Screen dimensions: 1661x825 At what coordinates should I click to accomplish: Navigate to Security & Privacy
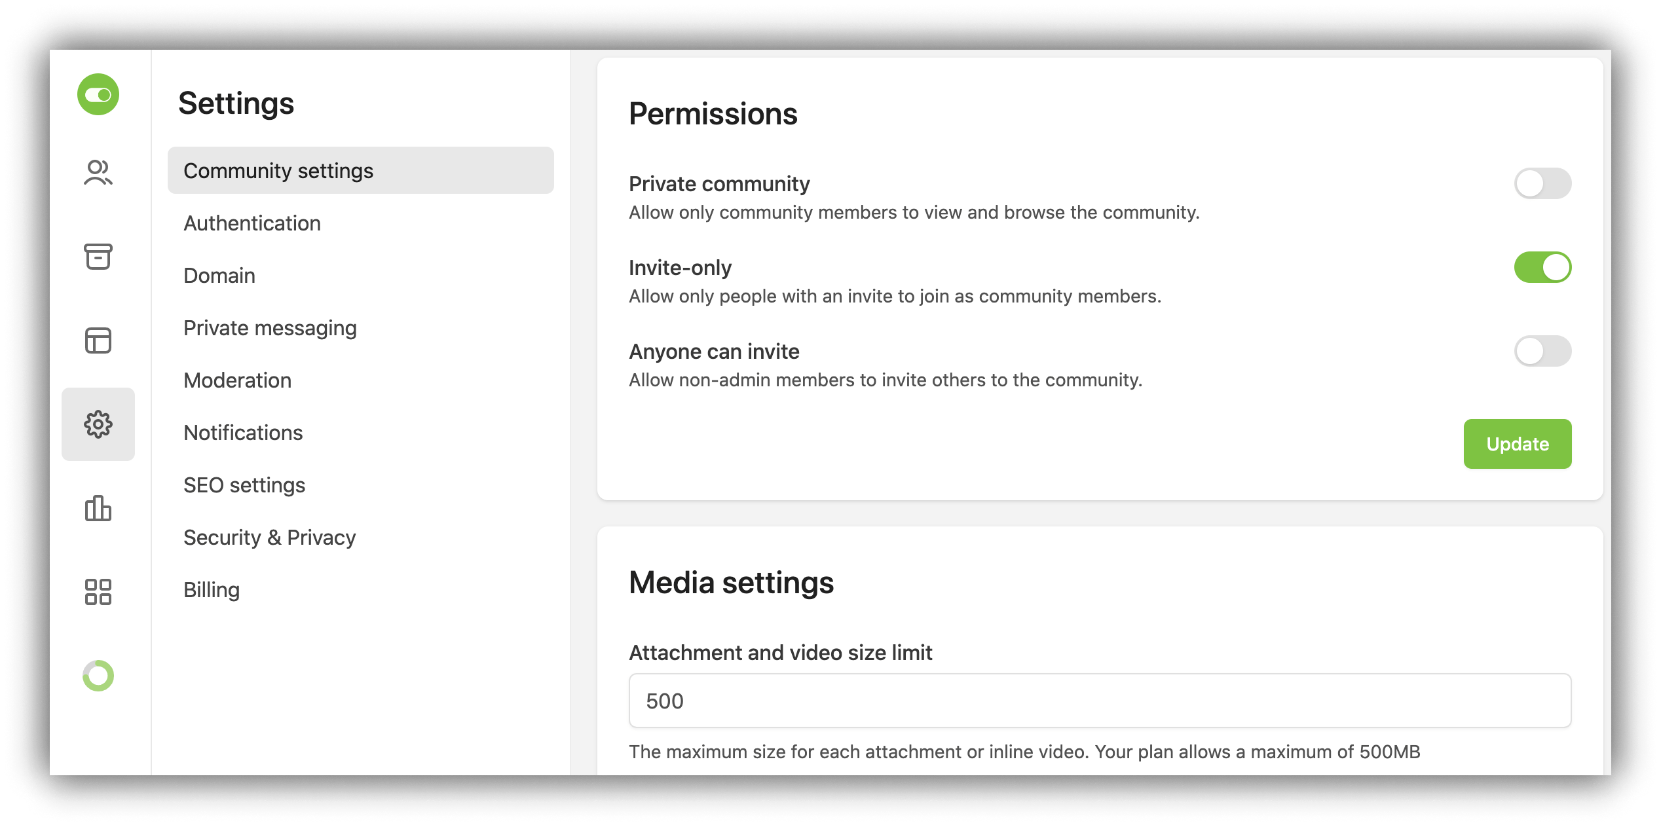click(x=269, y=538)
